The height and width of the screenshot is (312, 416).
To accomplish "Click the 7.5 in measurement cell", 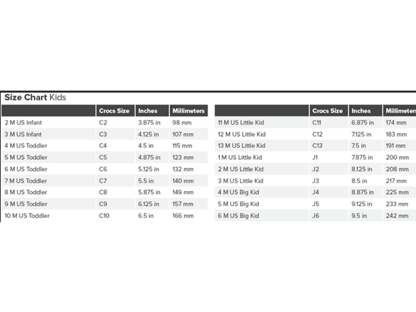I will [x=365, y=146].
